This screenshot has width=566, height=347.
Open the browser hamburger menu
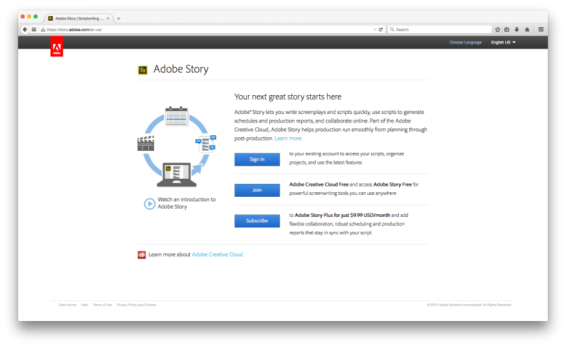pyautogui.click(x=541, y=30)
